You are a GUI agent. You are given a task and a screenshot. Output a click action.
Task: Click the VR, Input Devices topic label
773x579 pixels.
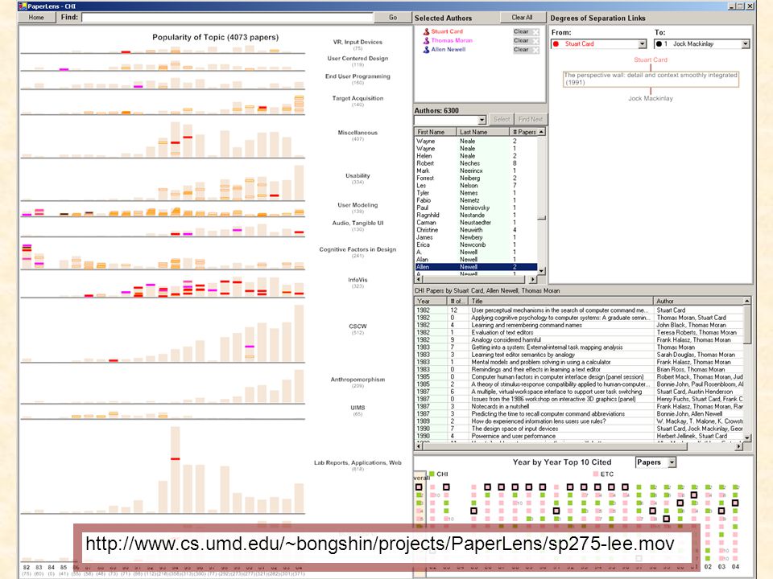[358, 42]
